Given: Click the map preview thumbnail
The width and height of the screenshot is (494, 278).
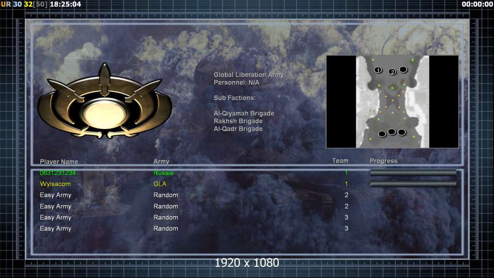Looking at the screenshot, I should (x=392, y=101).
